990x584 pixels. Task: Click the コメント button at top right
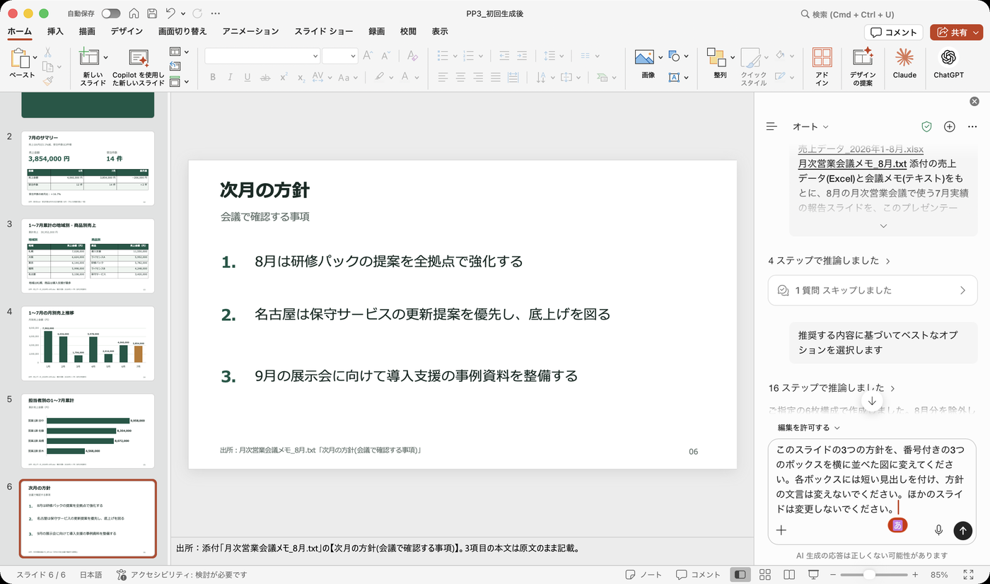[894, 32]
